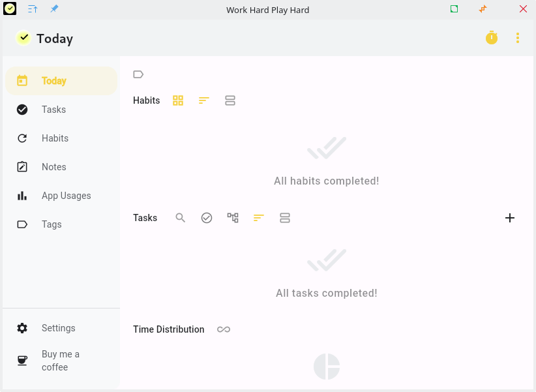
Task: View App Usages statistics
Action: coord(66,196)
